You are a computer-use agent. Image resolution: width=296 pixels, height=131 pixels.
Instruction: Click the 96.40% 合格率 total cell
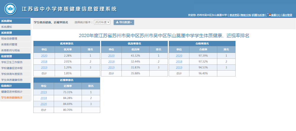click(203, 73)
